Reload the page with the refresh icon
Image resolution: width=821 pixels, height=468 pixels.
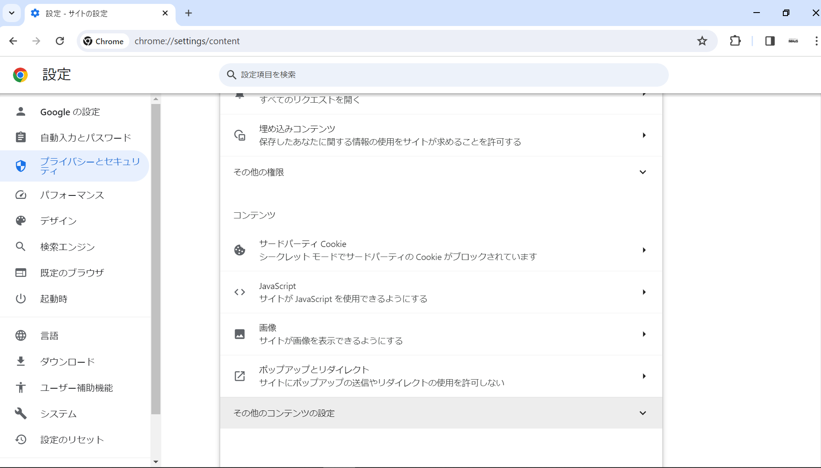[x=60, y=41]
